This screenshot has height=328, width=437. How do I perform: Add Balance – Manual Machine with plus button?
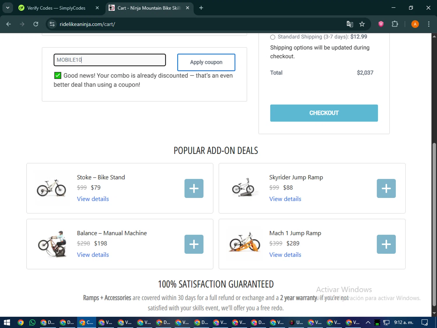[x=194, y=244]
